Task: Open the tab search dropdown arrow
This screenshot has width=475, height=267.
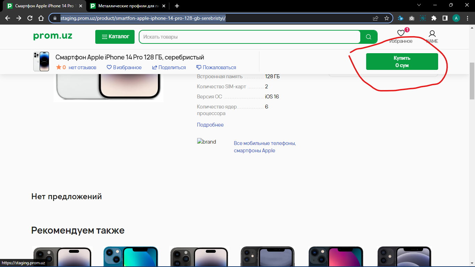Action: [419, 5]
